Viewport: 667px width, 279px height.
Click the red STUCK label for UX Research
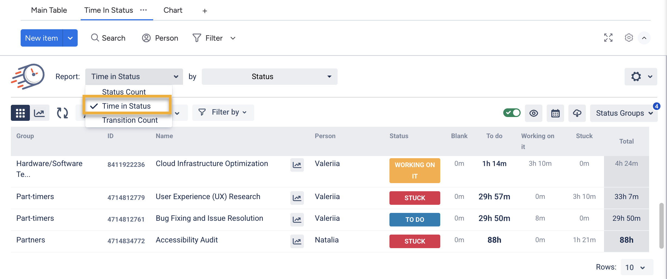pos(414,198)
